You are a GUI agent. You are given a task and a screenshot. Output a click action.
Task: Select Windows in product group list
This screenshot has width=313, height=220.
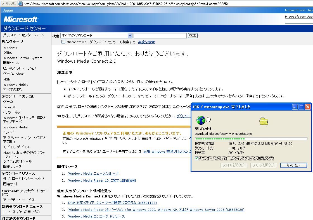click(x=10, y=47)
